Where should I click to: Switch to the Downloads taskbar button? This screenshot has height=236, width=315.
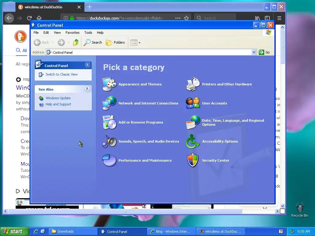click(x=73, y=231)
